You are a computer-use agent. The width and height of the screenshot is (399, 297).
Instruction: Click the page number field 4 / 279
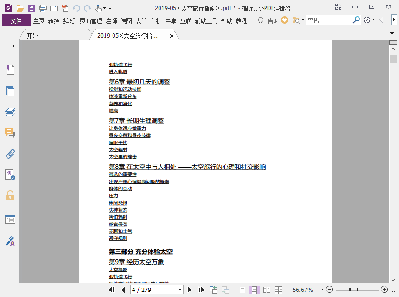tap(154, 290)
